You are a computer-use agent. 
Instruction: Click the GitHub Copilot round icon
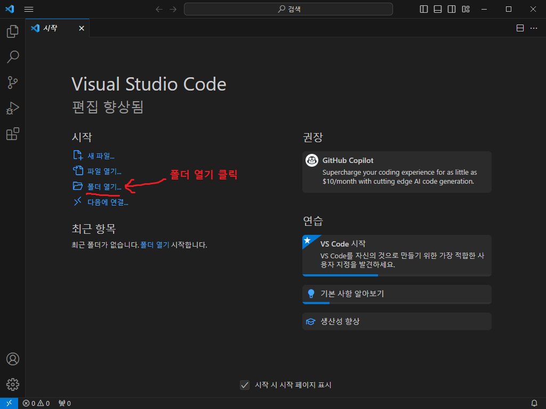pos(311,160)
